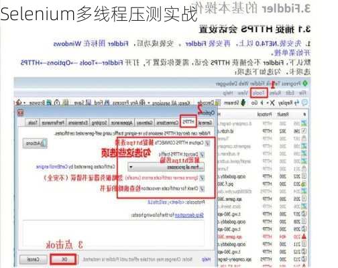Click the X remove sessions toolbar icon
Screen dimensions: 338x268
(x=272, y=103)
